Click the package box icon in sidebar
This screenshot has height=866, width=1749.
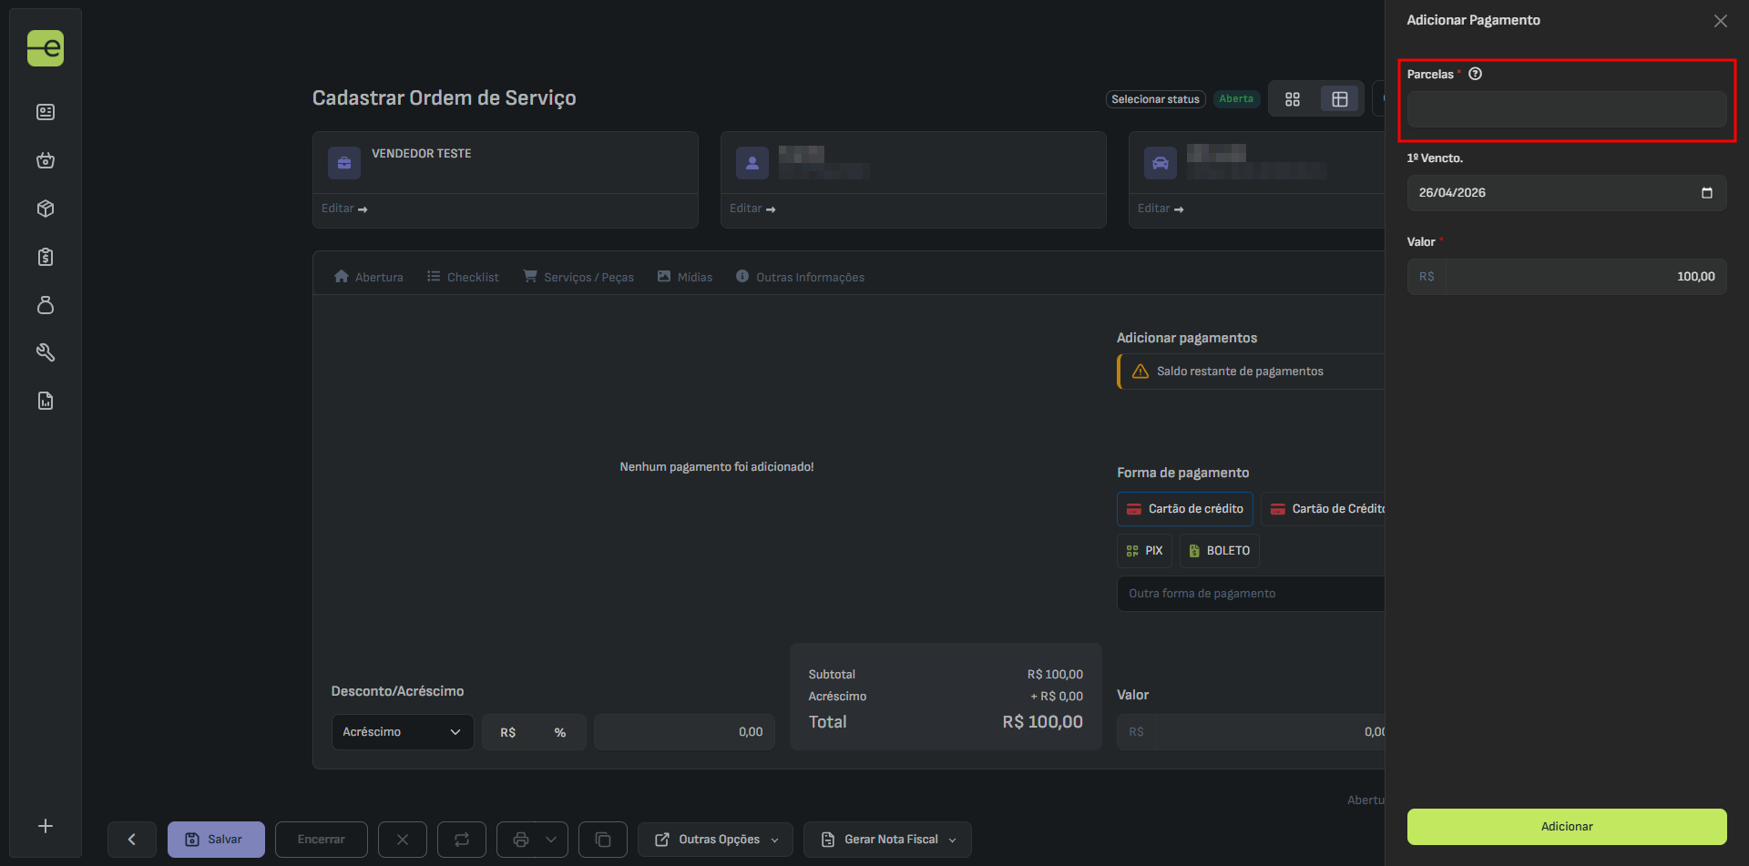click(46, 209)
